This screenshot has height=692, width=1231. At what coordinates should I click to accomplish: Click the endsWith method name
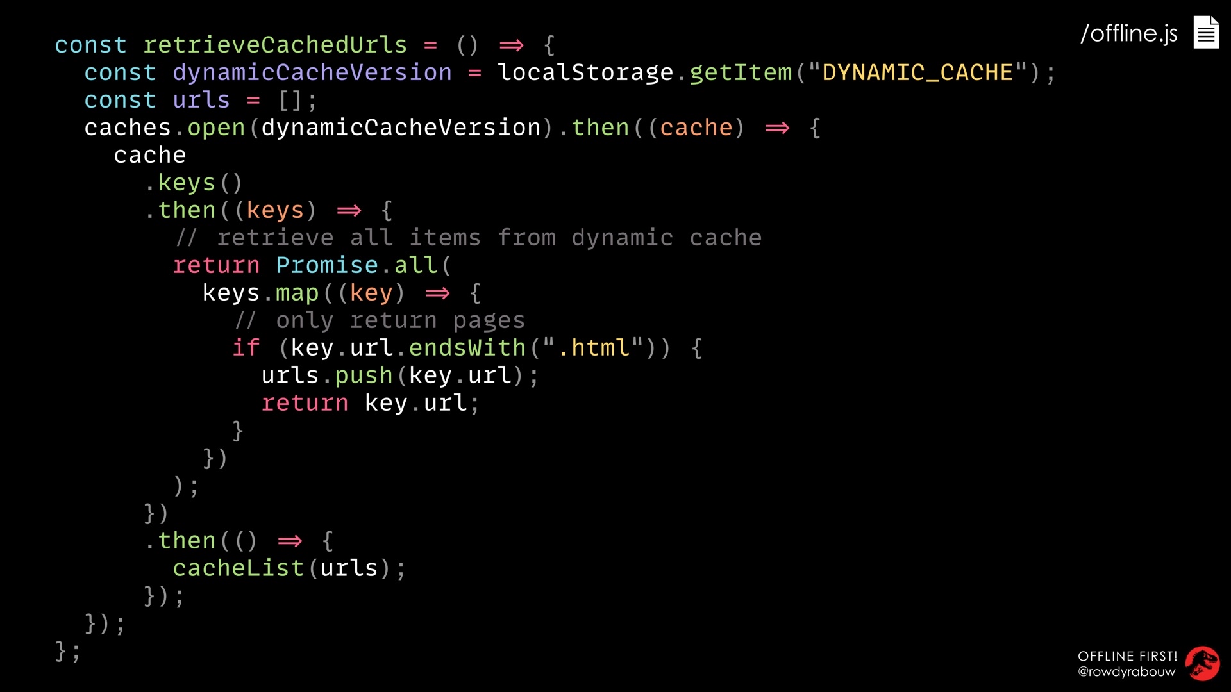click(467, 348)
